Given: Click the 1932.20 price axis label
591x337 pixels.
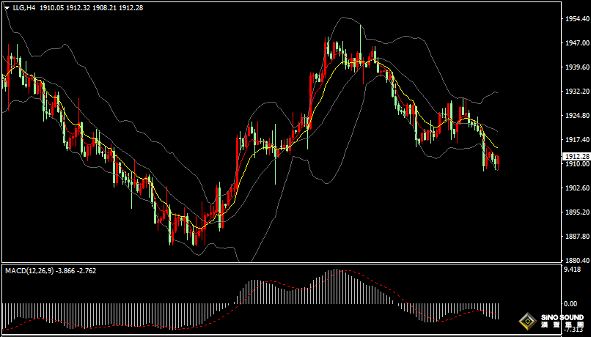Looking at the screenshot, I should click(576, 92).
